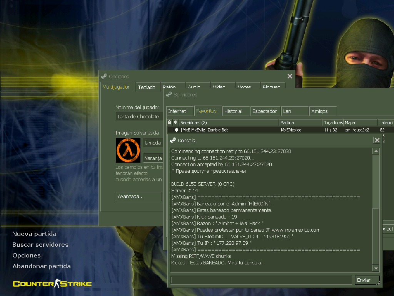Click the zm_fdust2x2 map cell
This screenshot has height=296, width=394.
357,130
